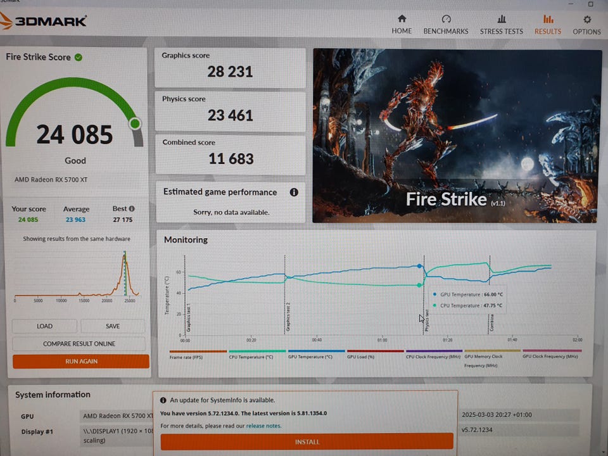Screen dimensions: 608x456
Task: Click the CPU Clock Frequency legend color bar
Action: coord(434,351)
